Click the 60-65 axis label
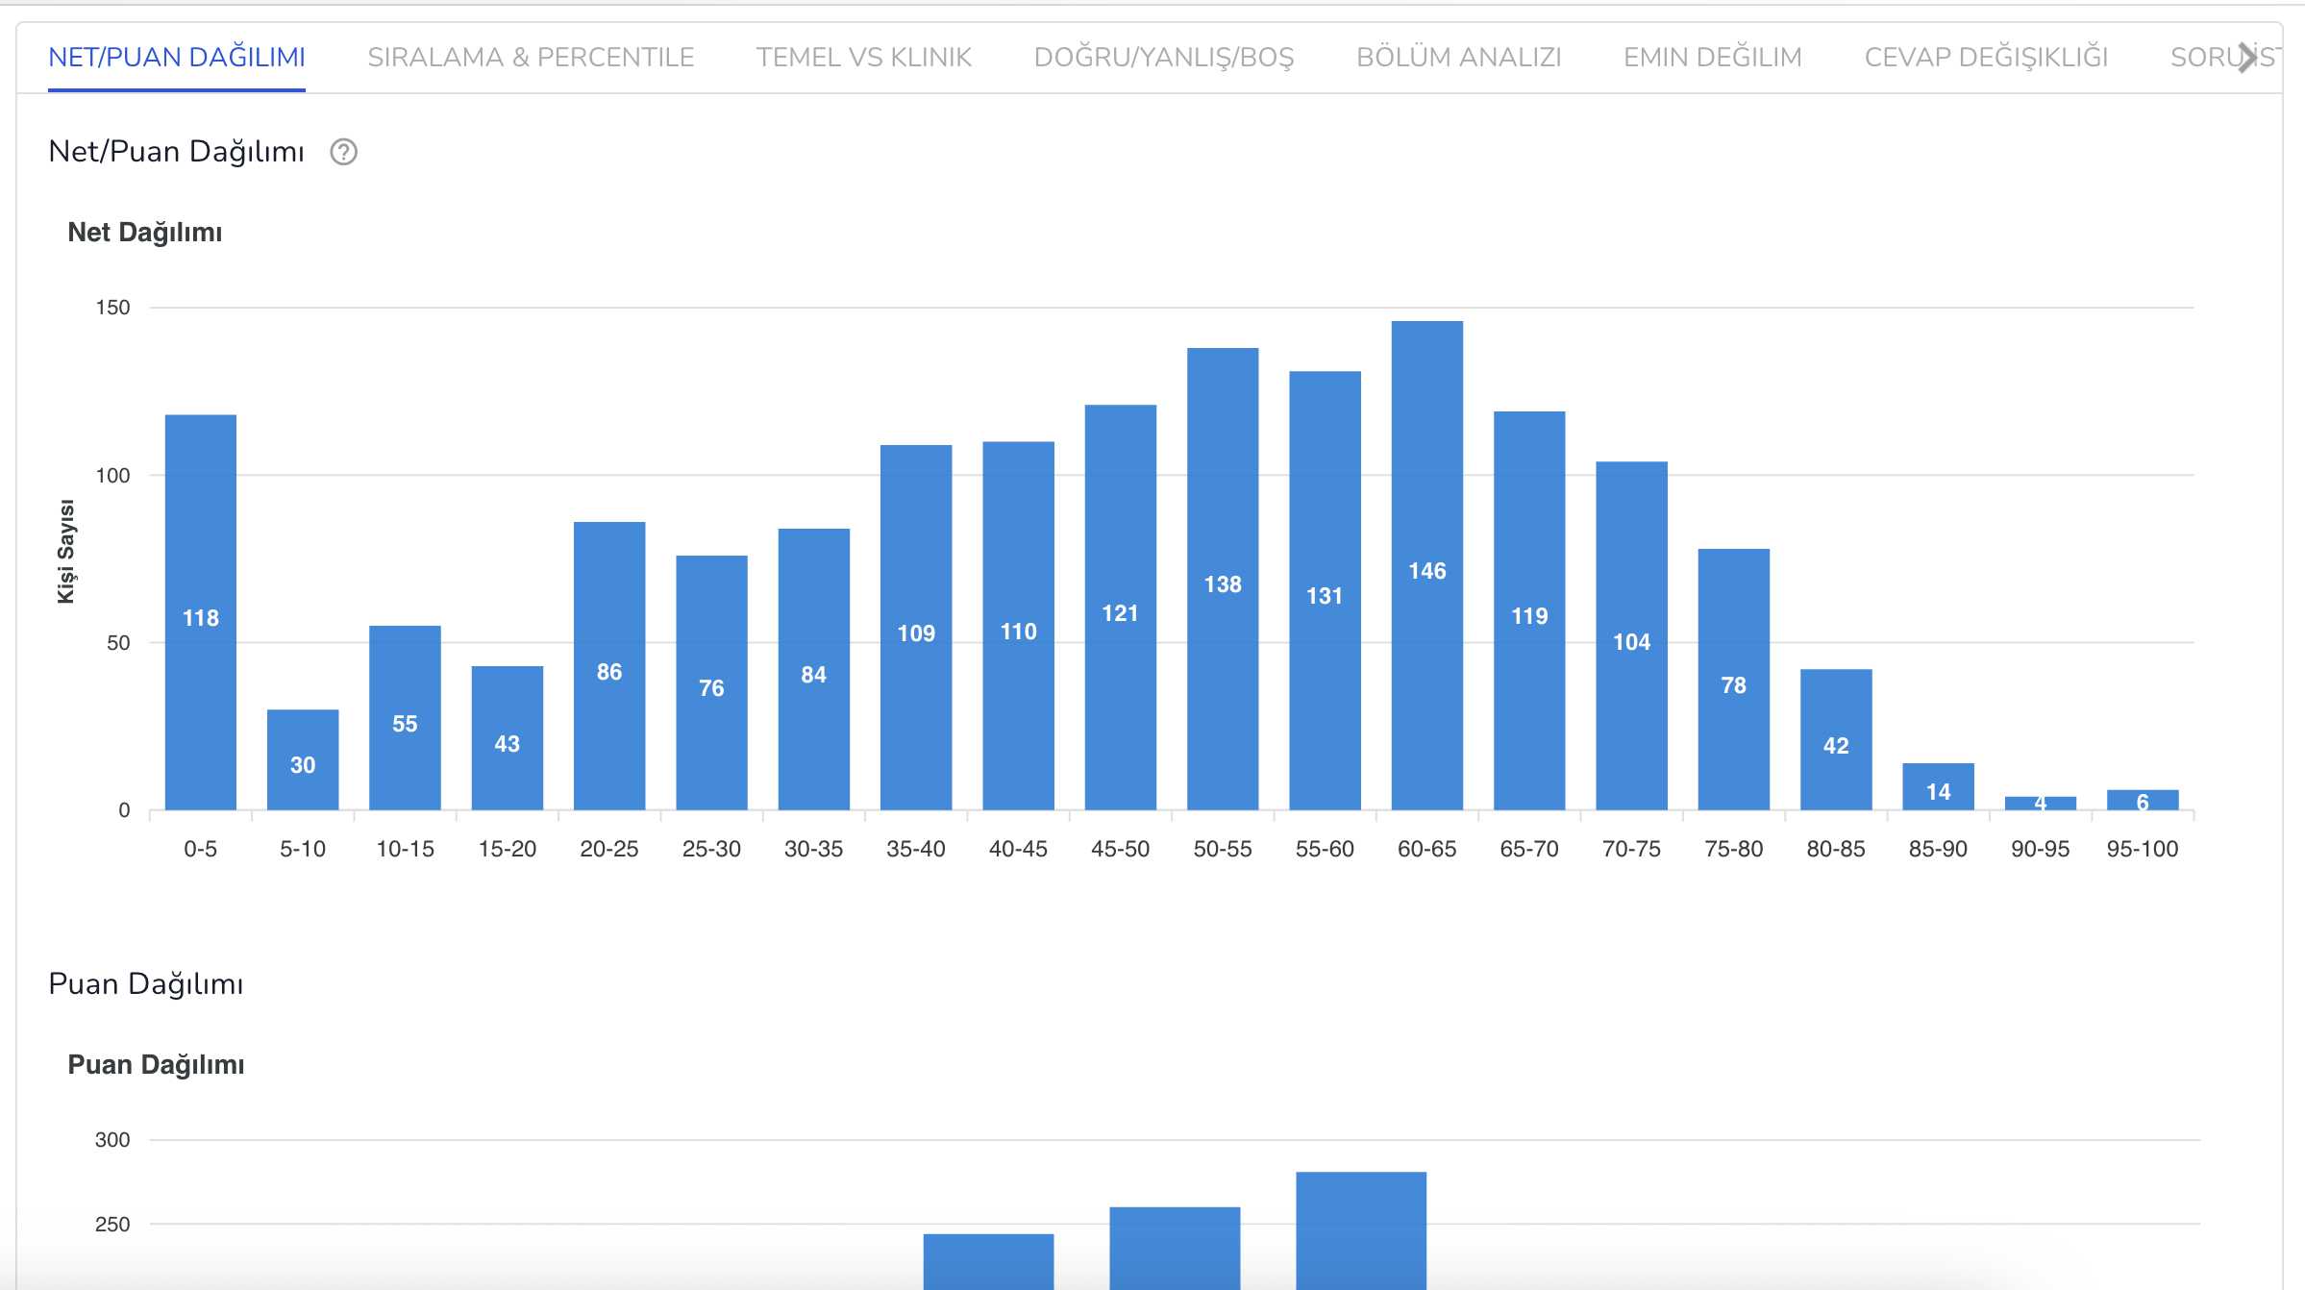Viewport: 2305px width, 1290px height. coord(1427,849)
